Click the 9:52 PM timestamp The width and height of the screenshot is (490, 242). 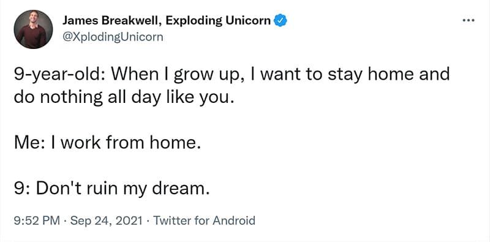[x=37, y=221]
